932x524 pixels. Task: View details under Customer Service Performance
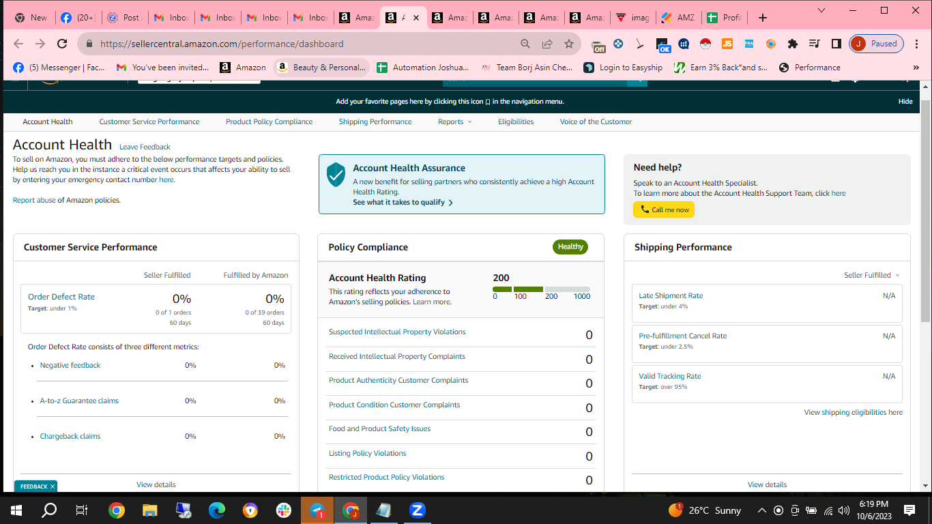point(156,484)
